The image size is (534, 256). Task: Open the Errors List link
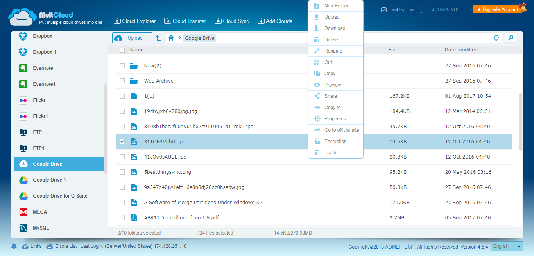[x=66, y=246]
